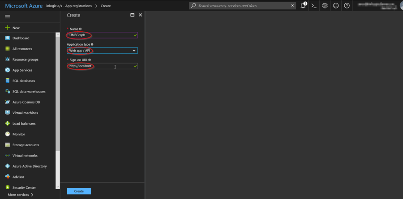
Task: Click the Sign-on URL info icon
Action: (x=90, y=59)
